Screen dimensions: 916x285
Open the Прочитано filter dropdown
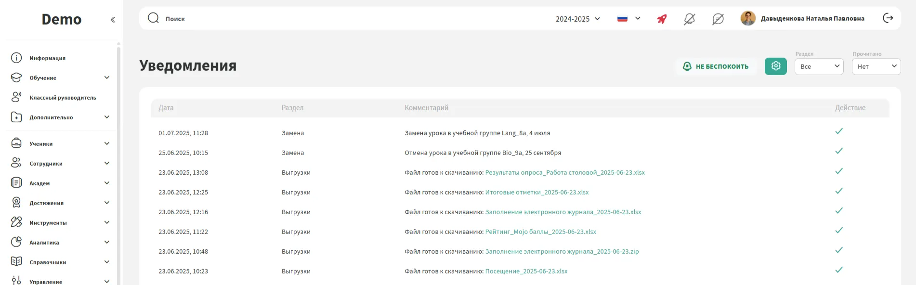coord(876,66)
